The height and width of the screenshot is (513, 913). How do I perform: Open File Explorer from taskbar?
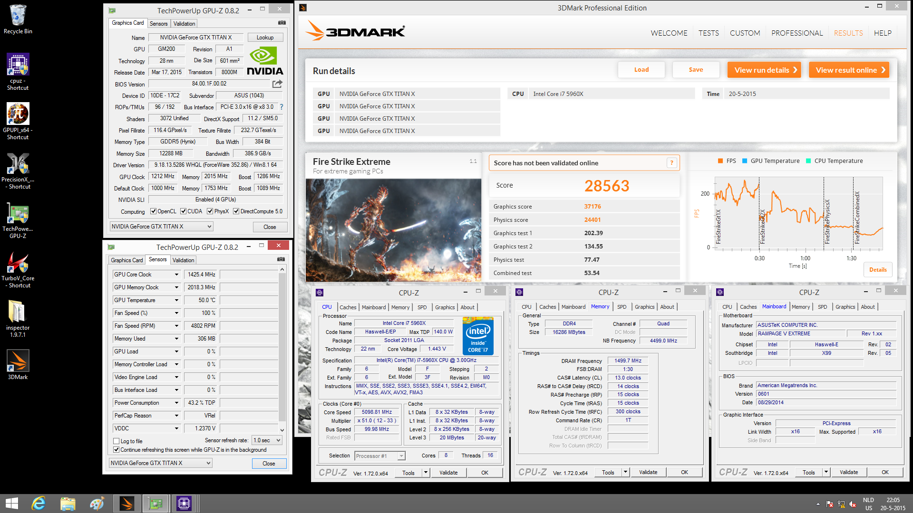[68, 503]
